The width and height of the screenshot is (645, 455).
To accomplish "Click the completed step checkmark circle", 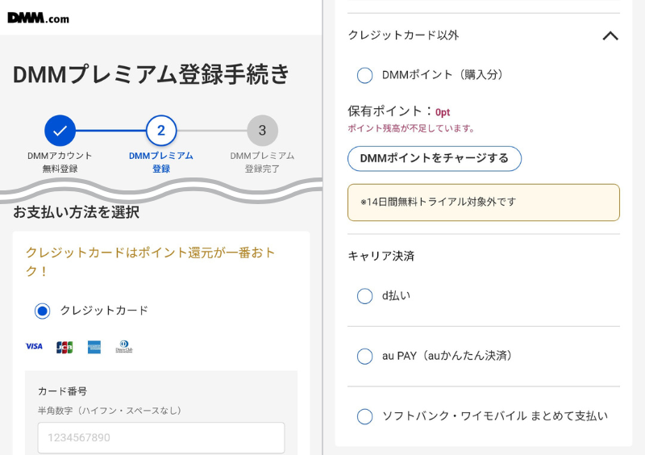I will 60,131.
